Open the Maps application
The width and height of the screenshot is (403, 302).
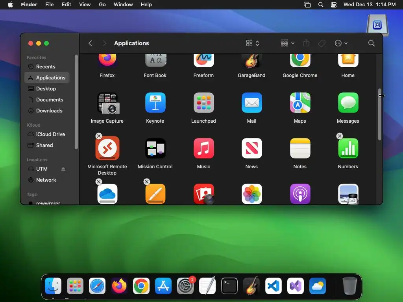point(300,103)
